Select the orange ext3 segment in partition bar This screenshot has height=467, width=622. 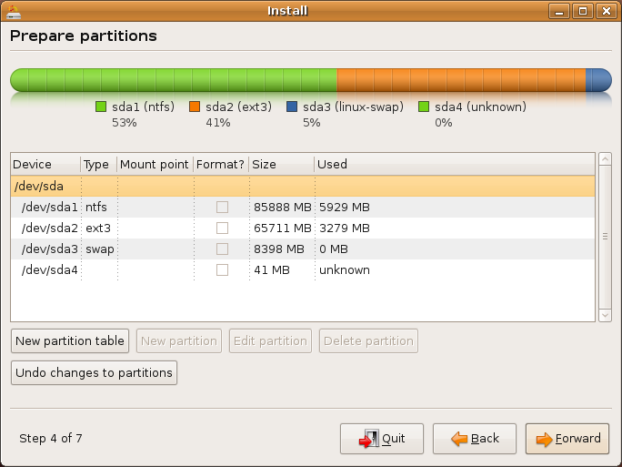tap(461, 80)
